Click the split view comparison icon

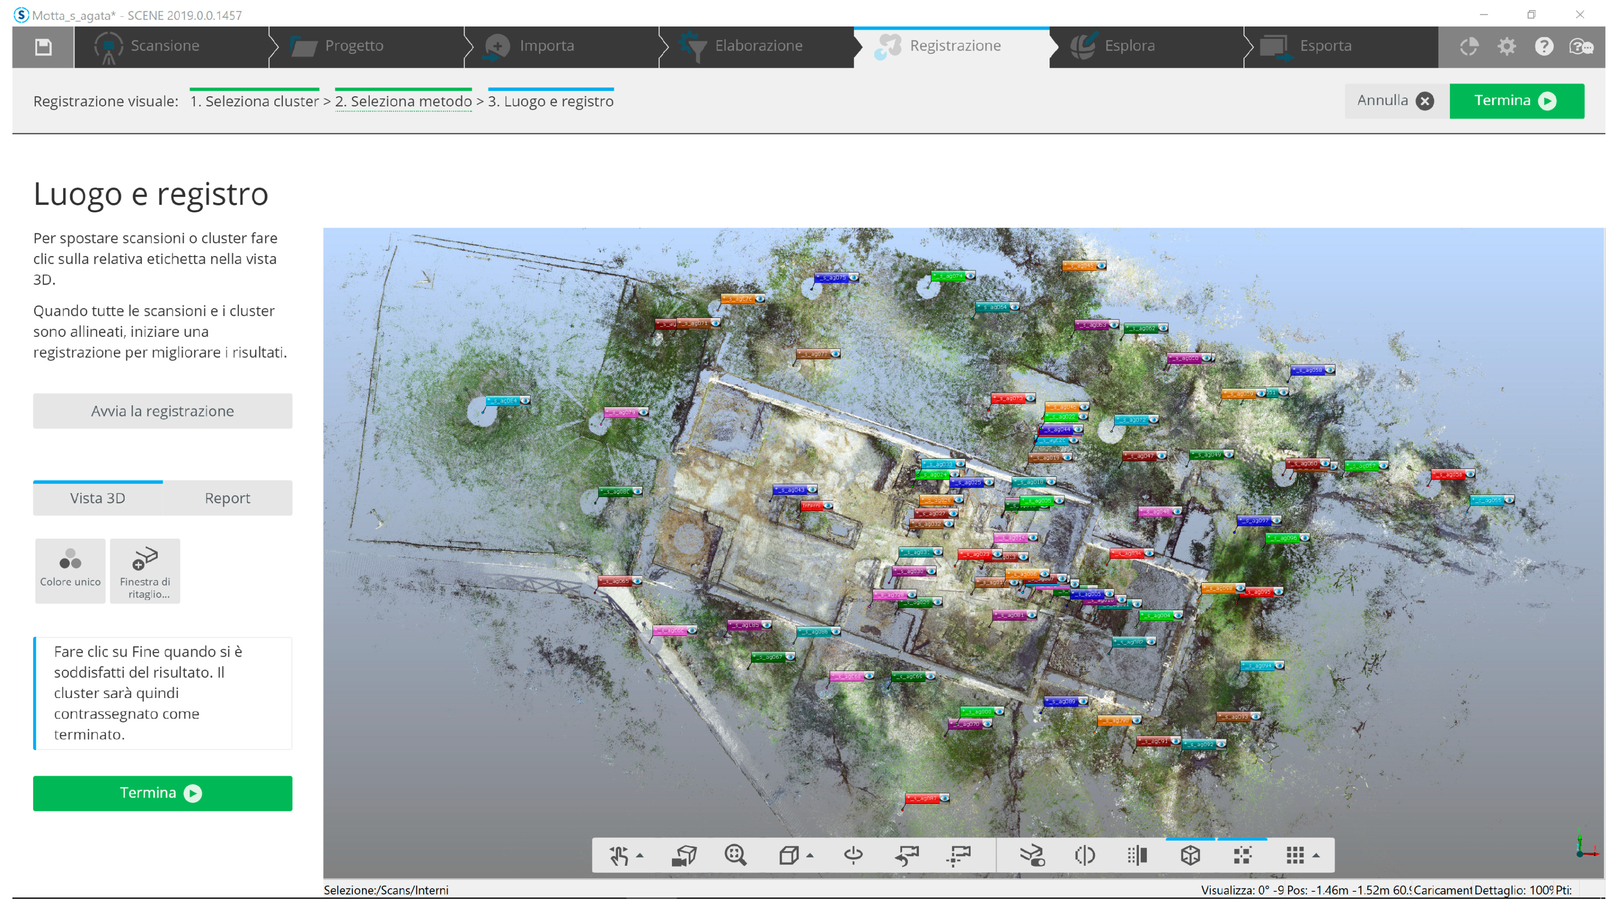(1085, 855)
